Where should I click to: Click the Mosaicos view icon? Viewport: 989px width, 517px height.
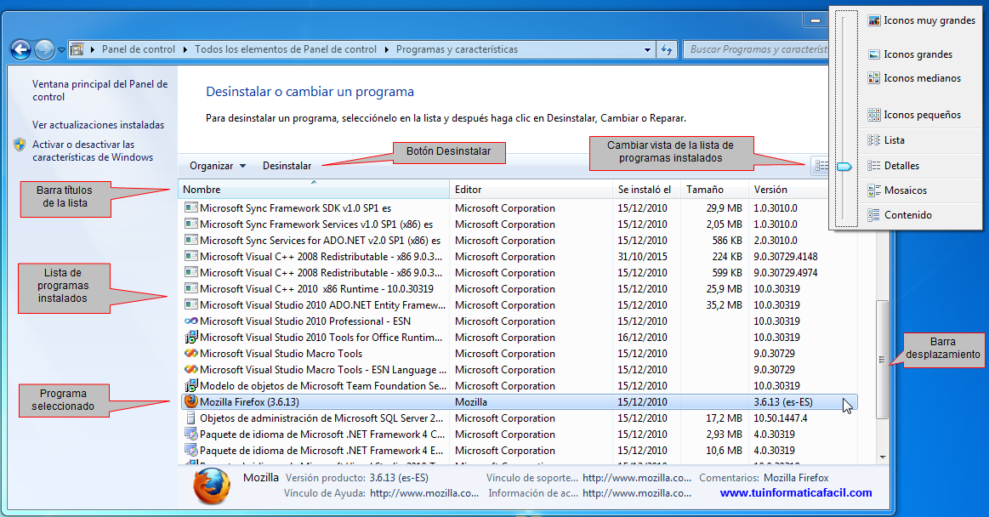pos(873,190)
